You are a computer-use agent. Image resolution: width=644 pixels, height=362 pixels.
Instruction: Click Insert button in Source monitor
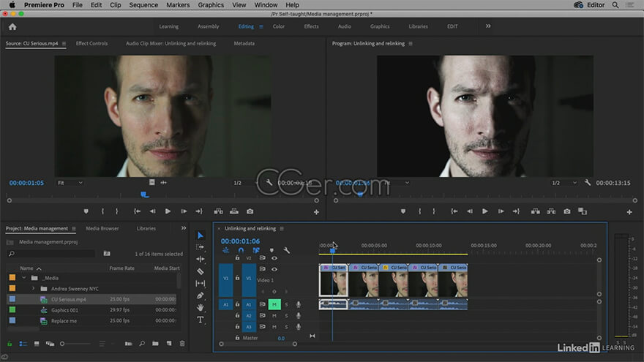click(x=219, y=211)
